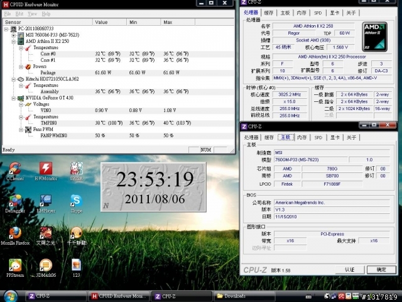The image size is (402, 302).
Task: Collapse the Hitachi HDS721050CLA362 node
Action: (14, 79)
